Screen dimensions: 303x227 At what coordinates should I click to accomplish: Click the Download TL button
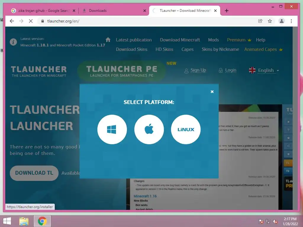pyautogui.click(x=34, y=173)
